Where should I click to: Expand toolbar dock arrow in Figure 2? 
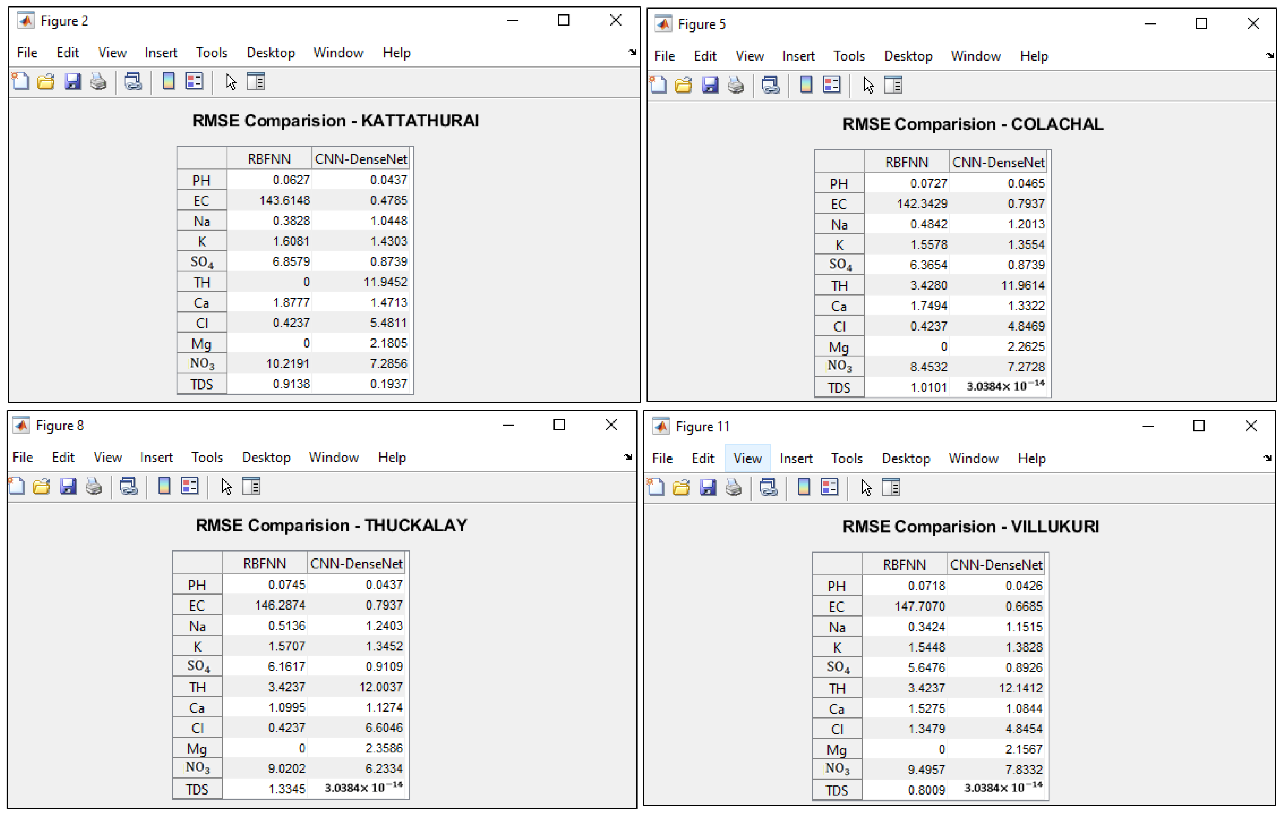pos(632,52)
